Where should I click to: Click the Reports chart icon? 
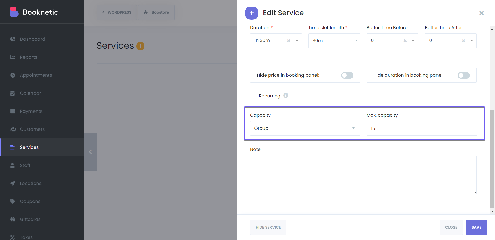click(13, 57)
